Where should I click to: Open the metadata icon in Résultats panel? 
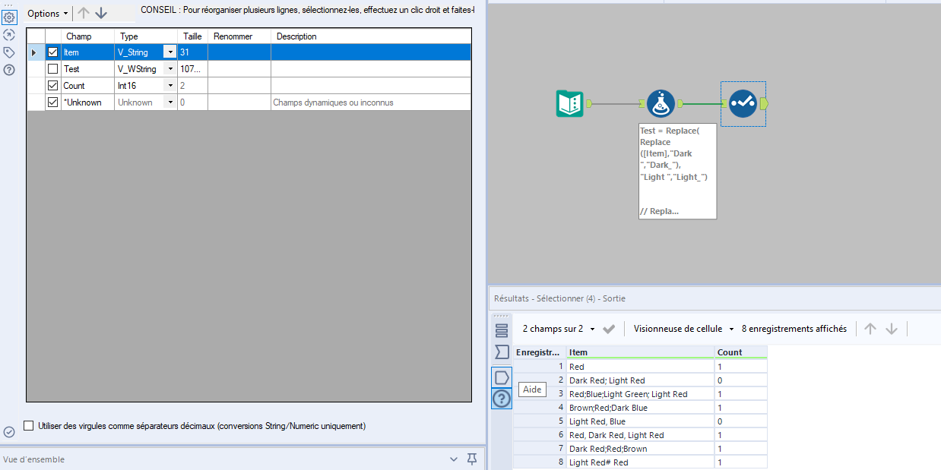(x=501, y=352)
